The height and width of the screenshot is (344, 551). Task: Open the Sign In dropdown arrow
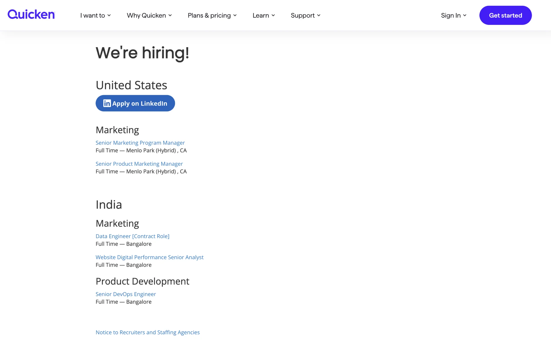465,15
